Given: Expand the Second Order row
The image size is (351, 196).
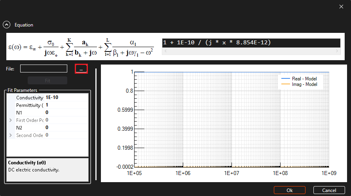Looking at the screenshot, I should tap(11, 135).
